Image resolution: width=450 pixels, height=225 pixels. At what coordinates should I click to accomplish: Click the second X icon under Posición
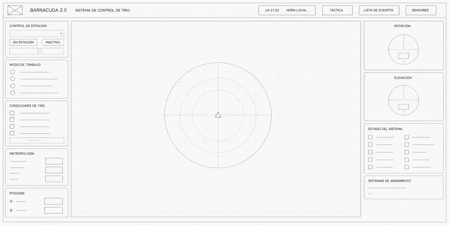coord(11,210)
